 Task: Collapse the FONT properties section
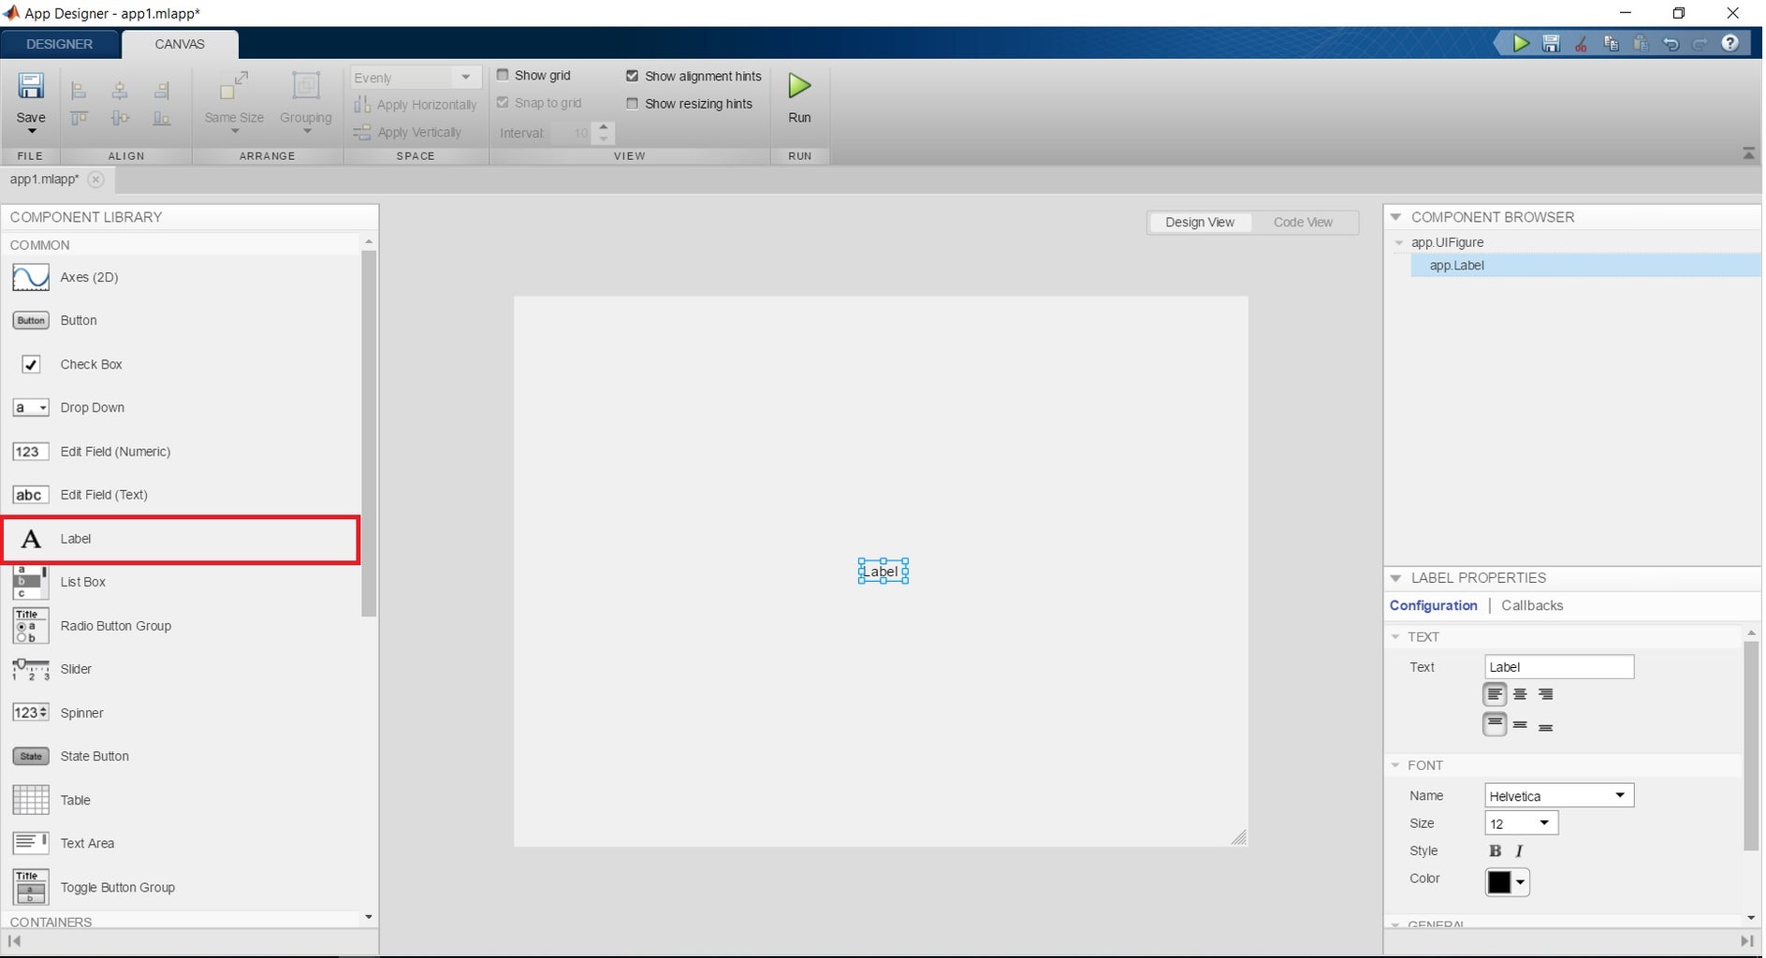(x=1395, y=764)
